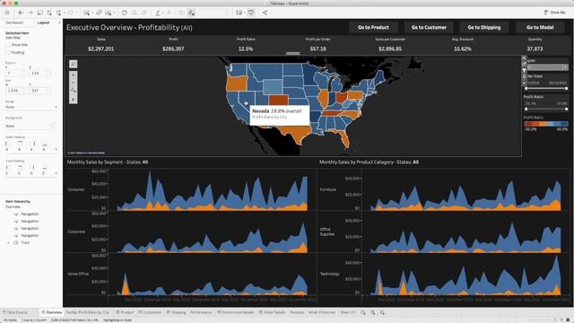This screenshot has height=323, width=574.
Task: Open the Performance sheet tab
Action: tap(201, 312)
